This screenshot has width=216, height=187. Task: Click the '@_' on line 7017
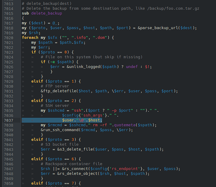point(55,23)
